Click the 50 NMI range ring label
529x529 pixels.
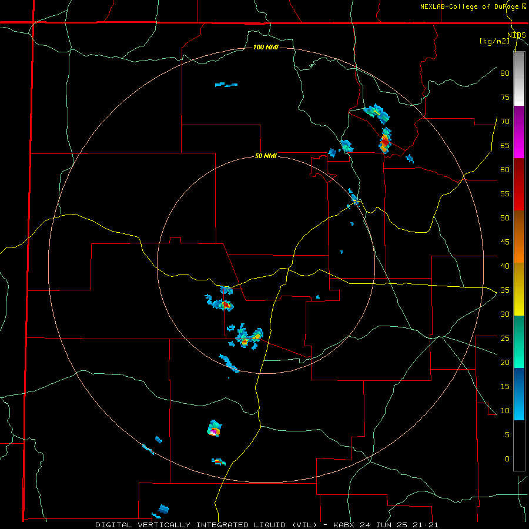click(x=266, y=156)
